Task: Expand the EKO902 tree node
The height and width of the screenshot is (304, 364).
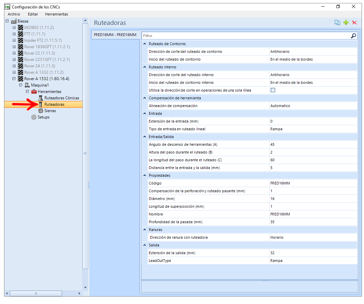Action: click(14, 28)
